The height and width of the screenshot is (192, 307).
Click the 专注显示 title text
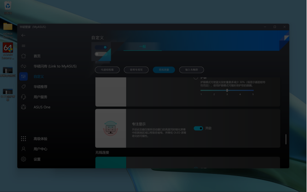click(x=139, y=124)
